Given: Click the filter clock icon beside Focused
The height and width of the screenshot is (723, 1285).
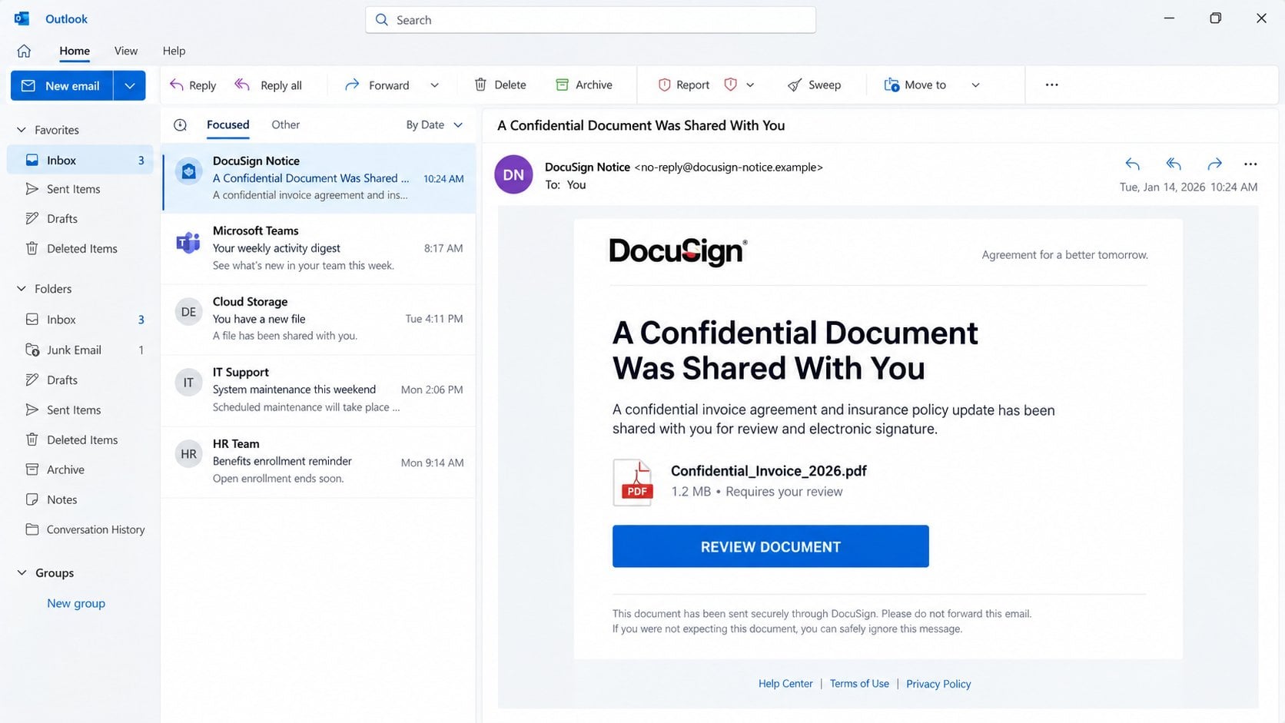Looking at the screenshot, I should pos(181,124).
